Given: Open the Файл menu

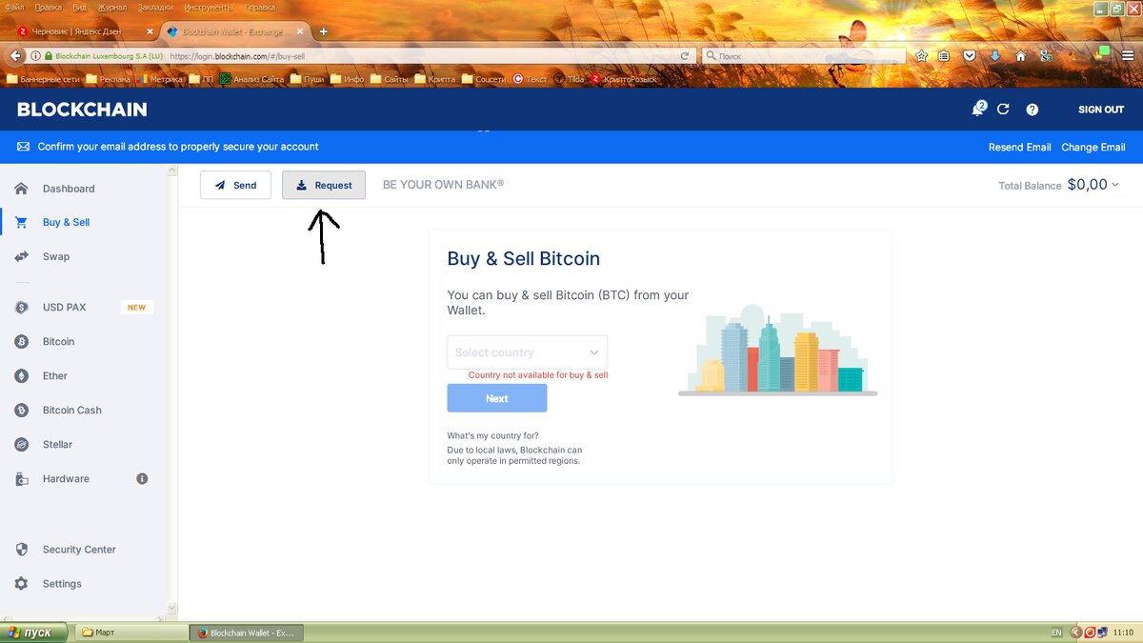Looking at the screenshot, I should 14,7.
